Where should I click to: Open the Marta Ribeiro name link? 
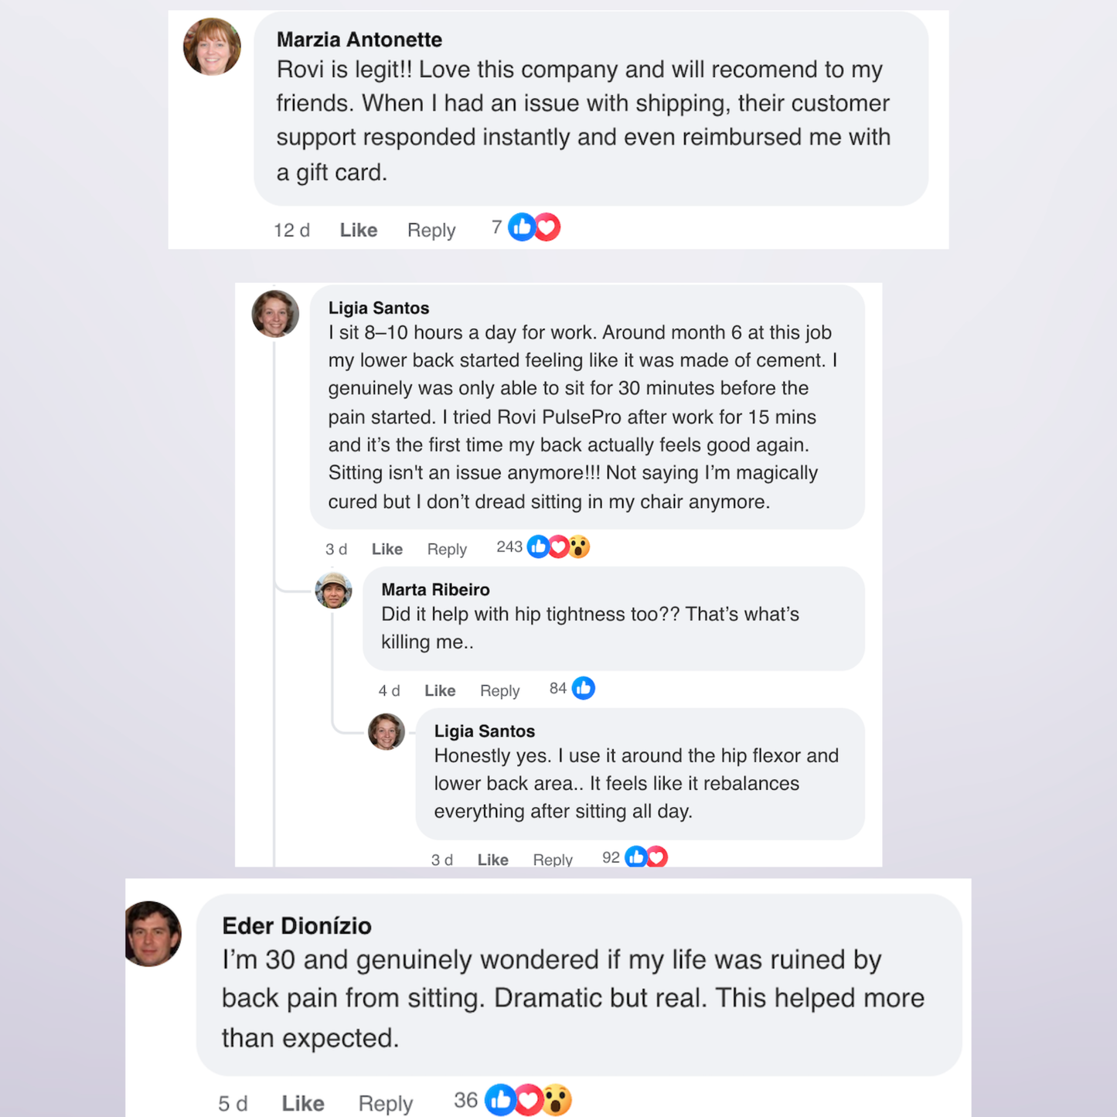pyautogui.click(x=435, y=590)
